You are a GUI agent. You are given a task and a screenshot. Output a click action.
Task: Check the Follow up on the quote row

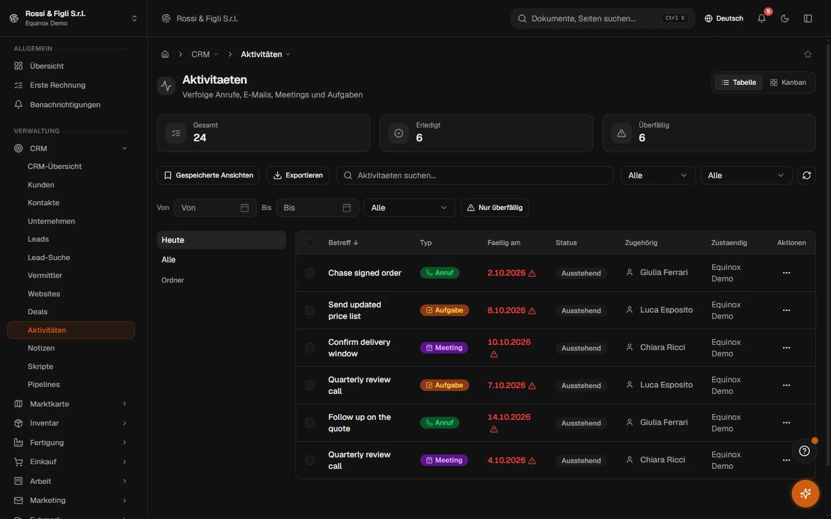[x=310, y=423]
